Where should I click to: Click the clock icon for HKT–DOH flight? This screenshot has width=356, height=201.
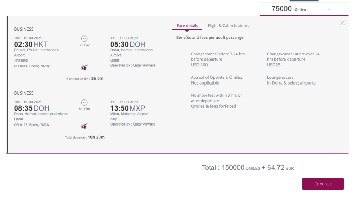pos(84,39)
